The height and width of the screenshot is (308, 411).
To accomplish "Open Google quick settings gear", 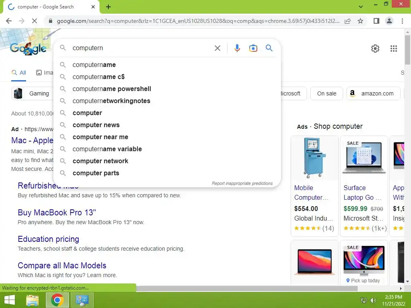I will click(x=375, y=49).
